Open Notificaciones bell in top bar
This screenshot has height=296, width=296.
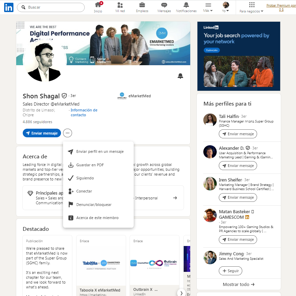(186, 7)
